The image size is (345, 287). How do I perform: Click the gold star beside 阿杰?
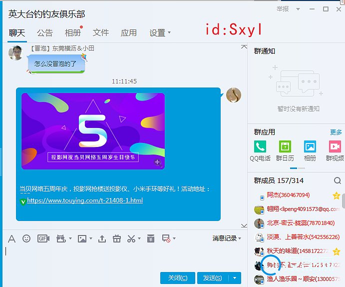point(336,195)
